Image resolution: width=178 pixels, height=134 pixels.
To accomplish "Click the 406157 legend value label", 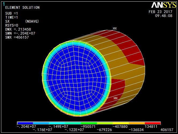I will tap(167, 129).
